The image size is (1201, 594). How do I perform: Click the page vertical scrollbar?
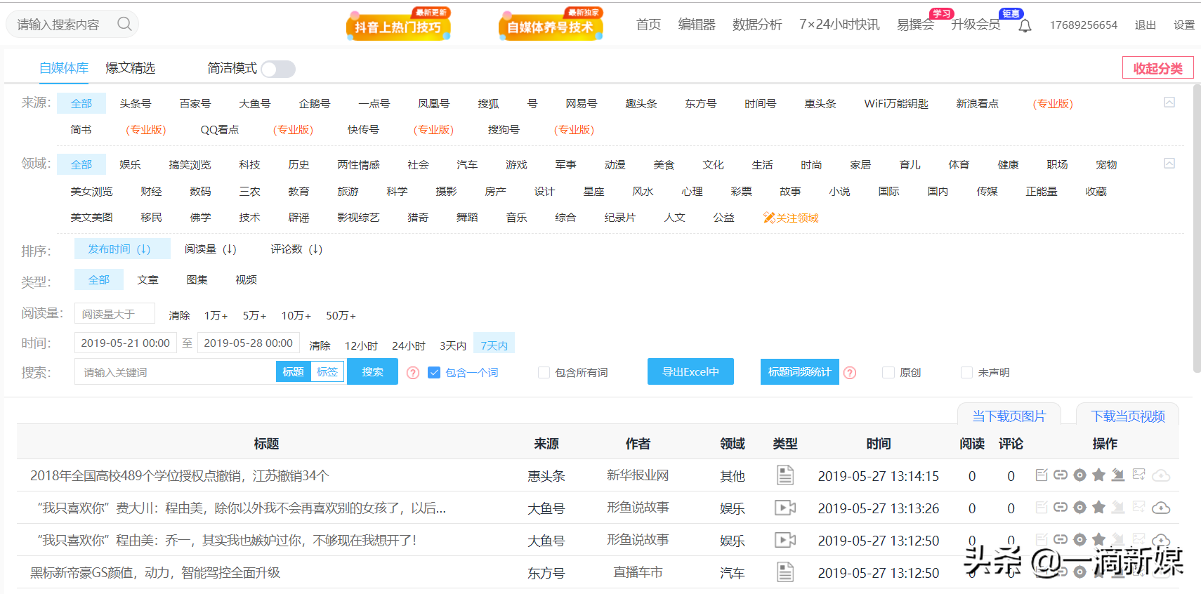1197,228
